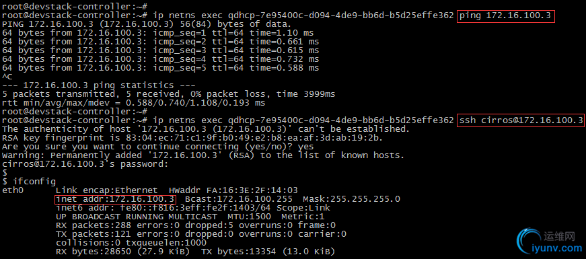The width and height of the screenshot is (586, 259).
Task: Click the ifconfig command line
Action: [29, 182]
